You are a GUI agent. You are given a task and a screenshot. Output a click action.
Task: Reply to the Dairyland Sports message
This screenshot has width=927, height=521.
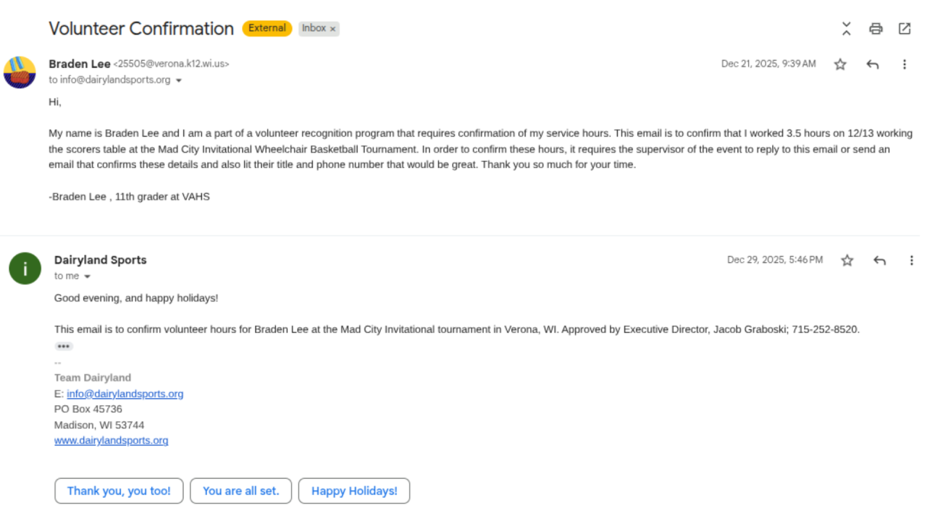pyautogui.click(x=880, y=260)
